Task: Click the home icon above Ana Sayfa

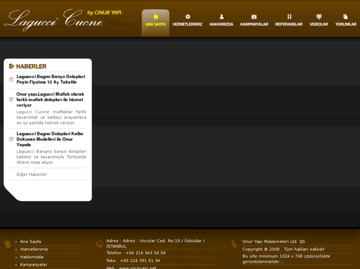Action: 155,17
